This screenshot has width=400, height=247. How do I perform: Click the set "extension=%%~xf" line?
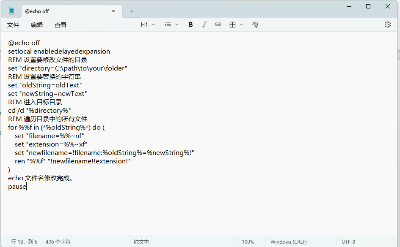[51, 144]
